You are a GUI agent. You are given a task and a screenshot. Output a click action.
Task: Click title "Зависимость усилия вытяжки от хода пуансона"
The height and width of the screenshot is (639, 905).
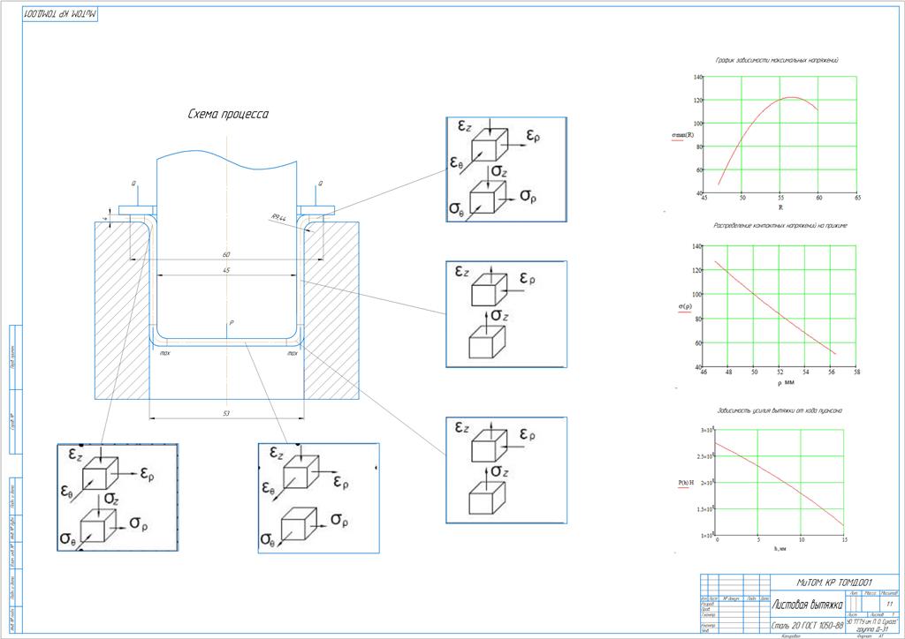click(x=780, y=410)
